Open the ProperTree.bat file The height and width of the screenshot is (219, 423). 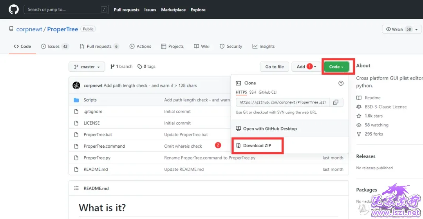98,135
